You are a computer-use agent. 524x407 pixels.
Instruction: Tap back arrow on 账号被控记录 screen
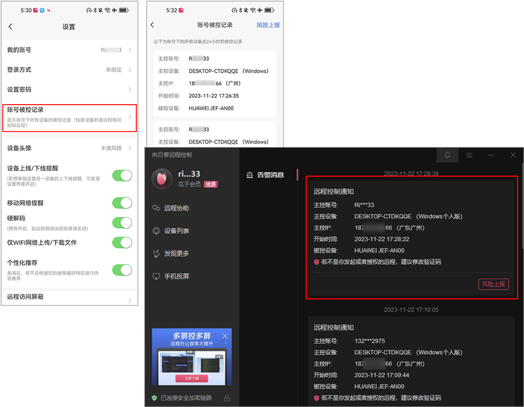[153, 24]
